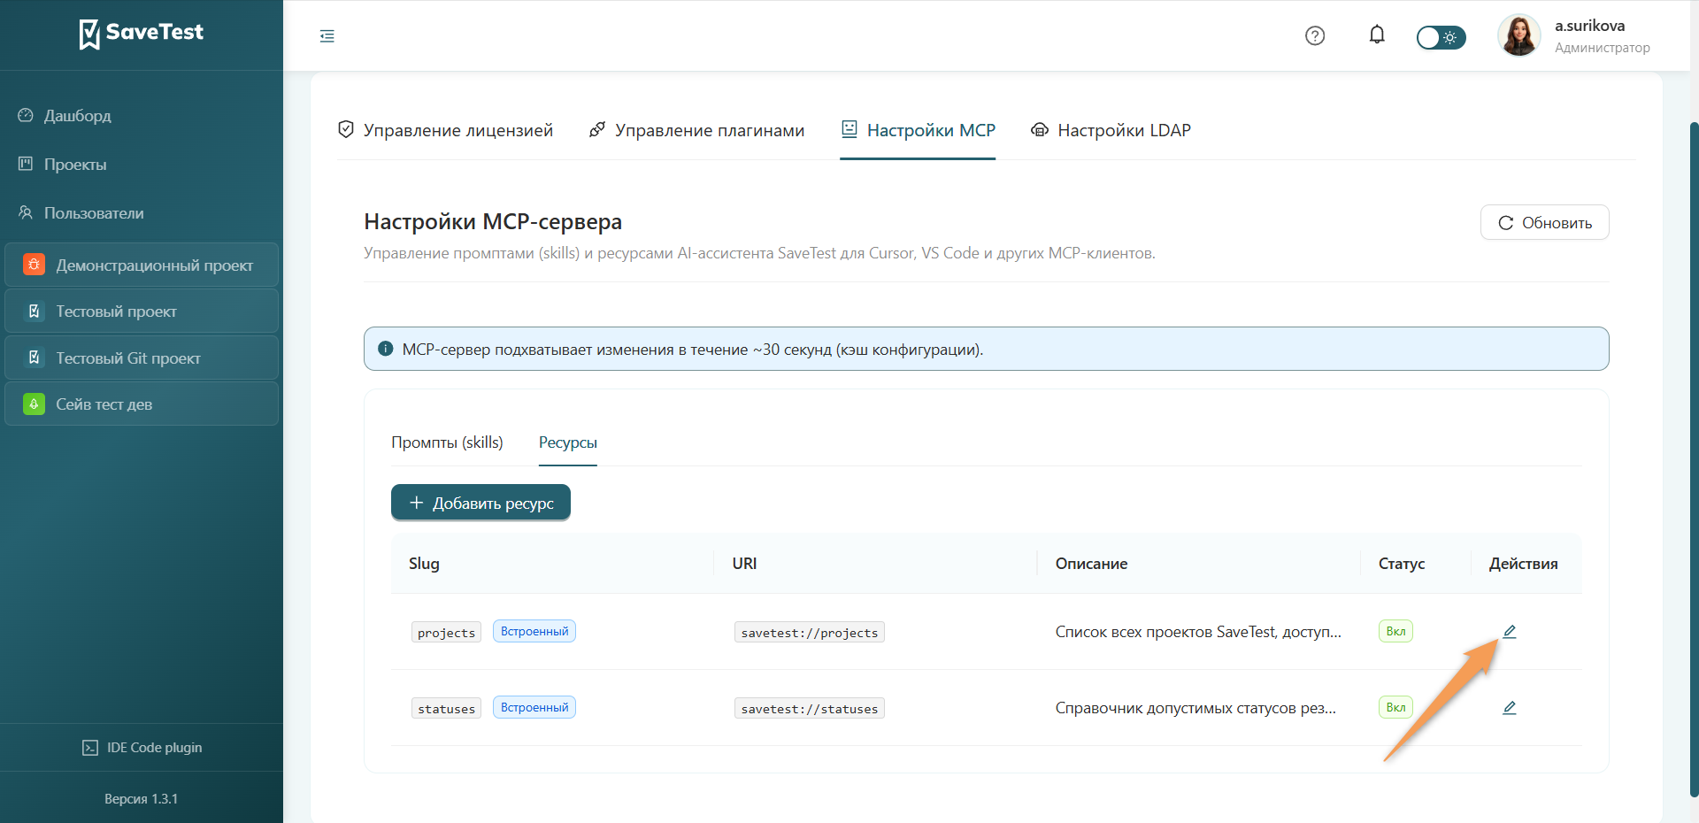Viewport: 1699px width, 823px height.
Task: Click the projects slug tag
Action: [446, 633]
